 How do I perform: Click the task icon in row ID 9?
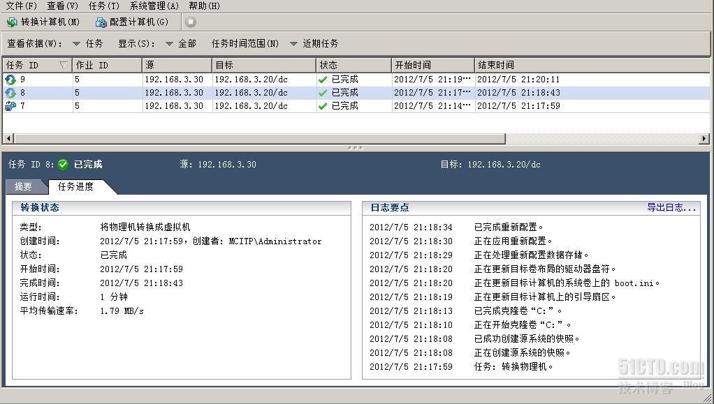tap(10, 80)
